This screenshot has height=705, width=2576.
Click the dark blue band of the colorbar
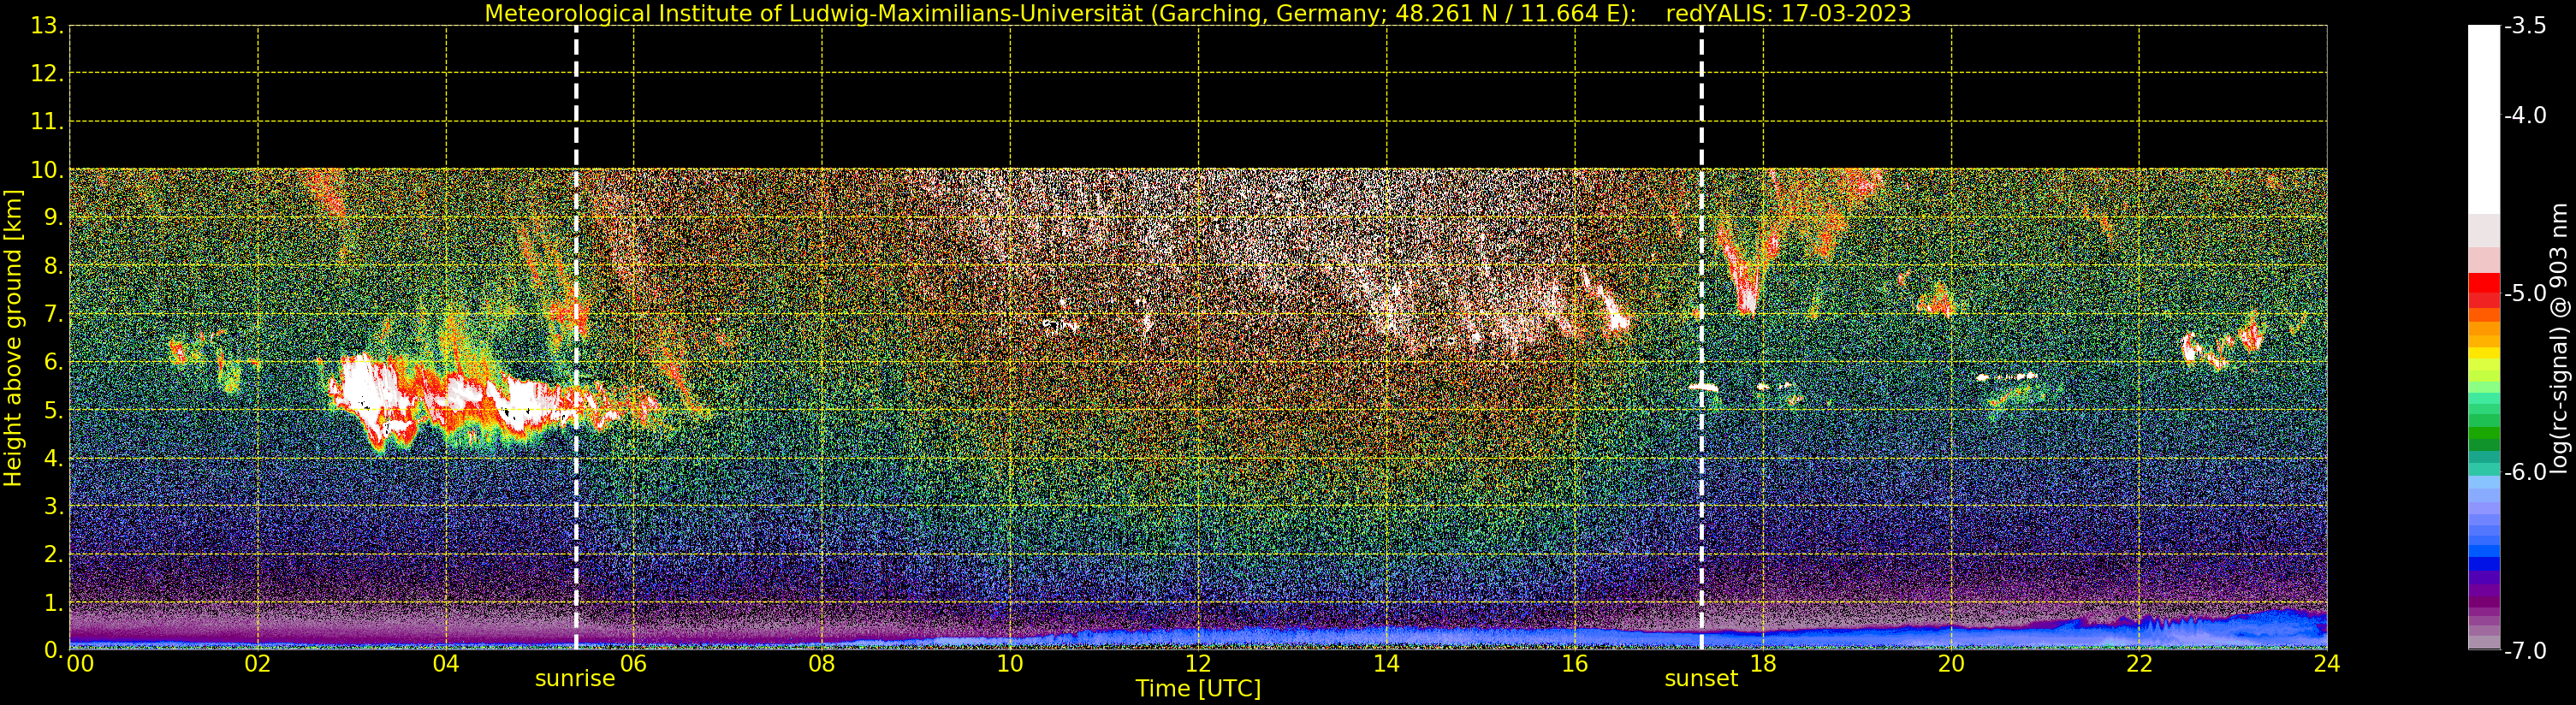tap(2484, 563)
